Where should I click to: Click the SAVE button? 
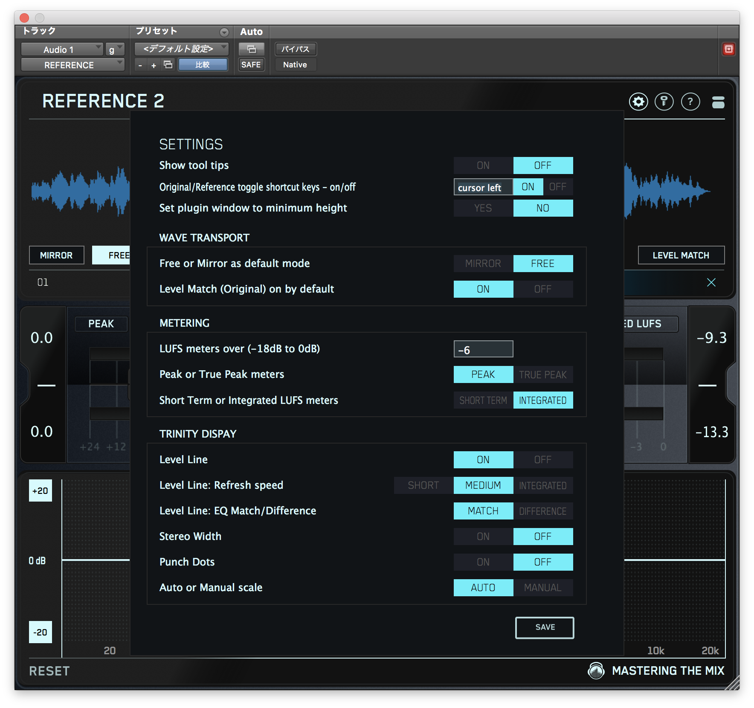545,627
